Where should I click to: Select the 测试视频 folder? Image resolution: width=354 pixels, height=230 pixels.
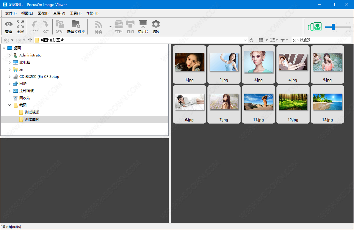[x=32, y=112]
